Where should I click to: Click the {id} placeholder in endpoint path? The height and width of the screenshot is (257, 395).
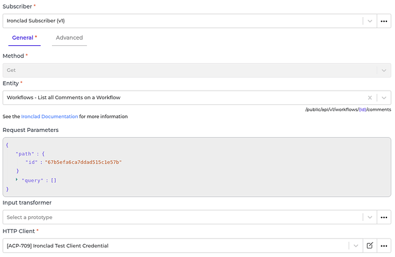[x=362, y=110]
